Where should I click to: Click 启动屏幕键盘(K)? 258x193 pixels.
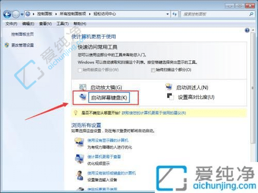109,98
